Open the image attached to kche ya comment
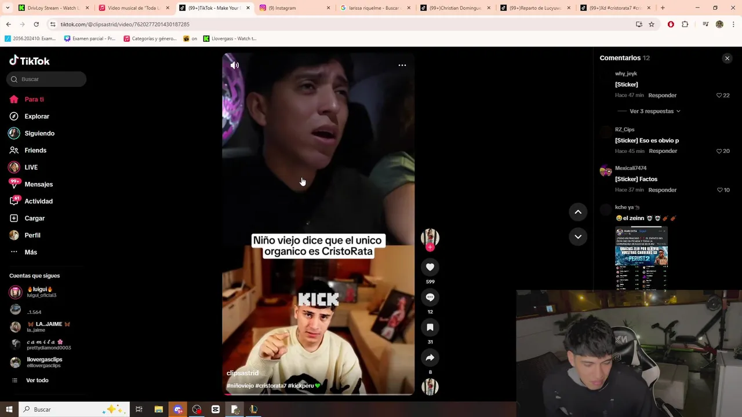The image size is (742, 417). tap(641, 258)
